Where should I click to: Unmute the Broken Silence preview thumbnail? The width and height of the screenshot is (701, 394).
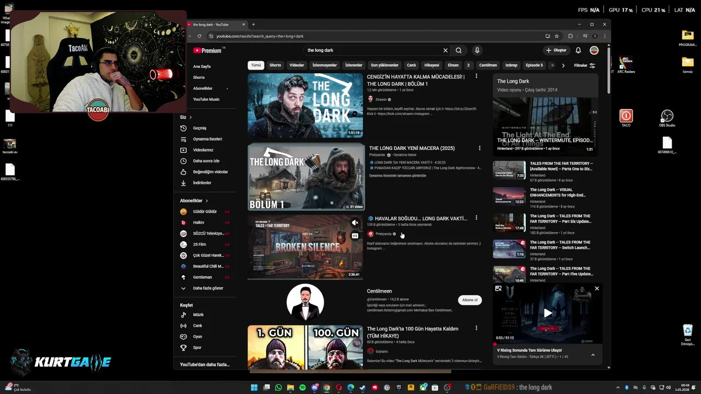(x=355, y=223)
